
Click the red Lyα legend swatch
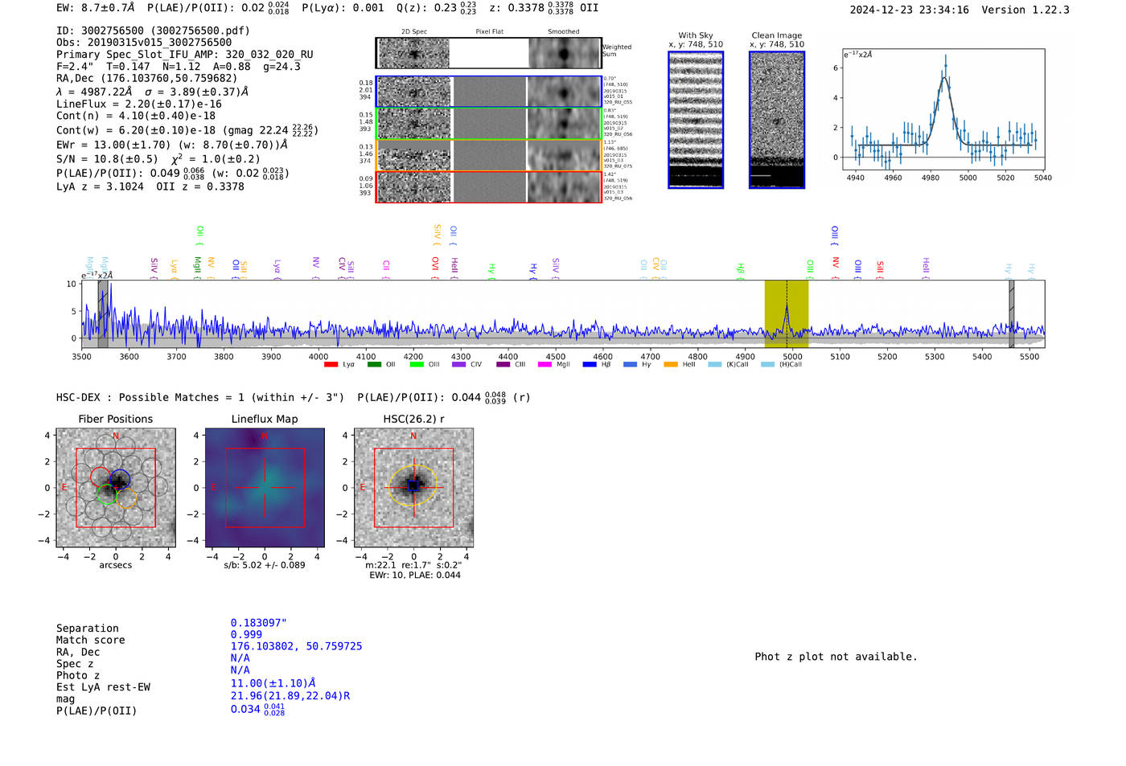coord(331,365)
